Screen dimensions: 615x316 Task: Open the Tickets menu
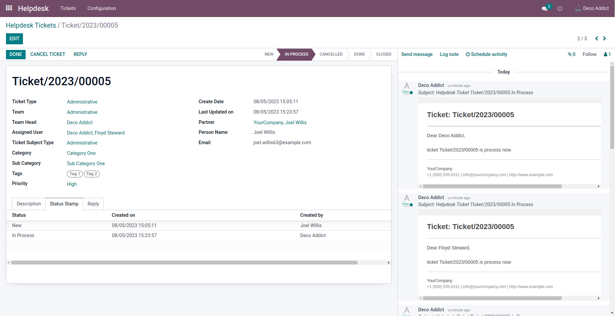[x=68, y=8]
